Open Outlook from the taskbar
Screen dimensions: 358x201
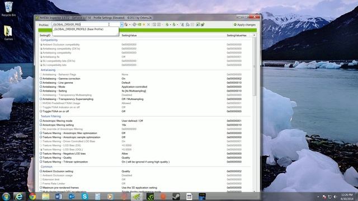[x=72, y=197]
